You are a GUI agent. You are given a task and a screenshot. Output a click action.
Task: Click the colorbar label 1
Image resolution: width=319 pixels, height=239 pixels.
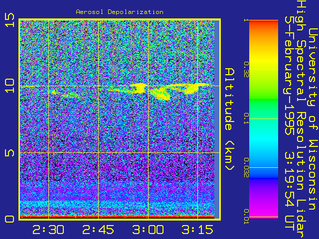tap(246, 20)
